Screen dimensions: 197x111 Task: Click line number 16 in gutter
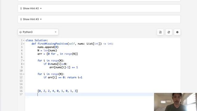(x=21, y=91)
